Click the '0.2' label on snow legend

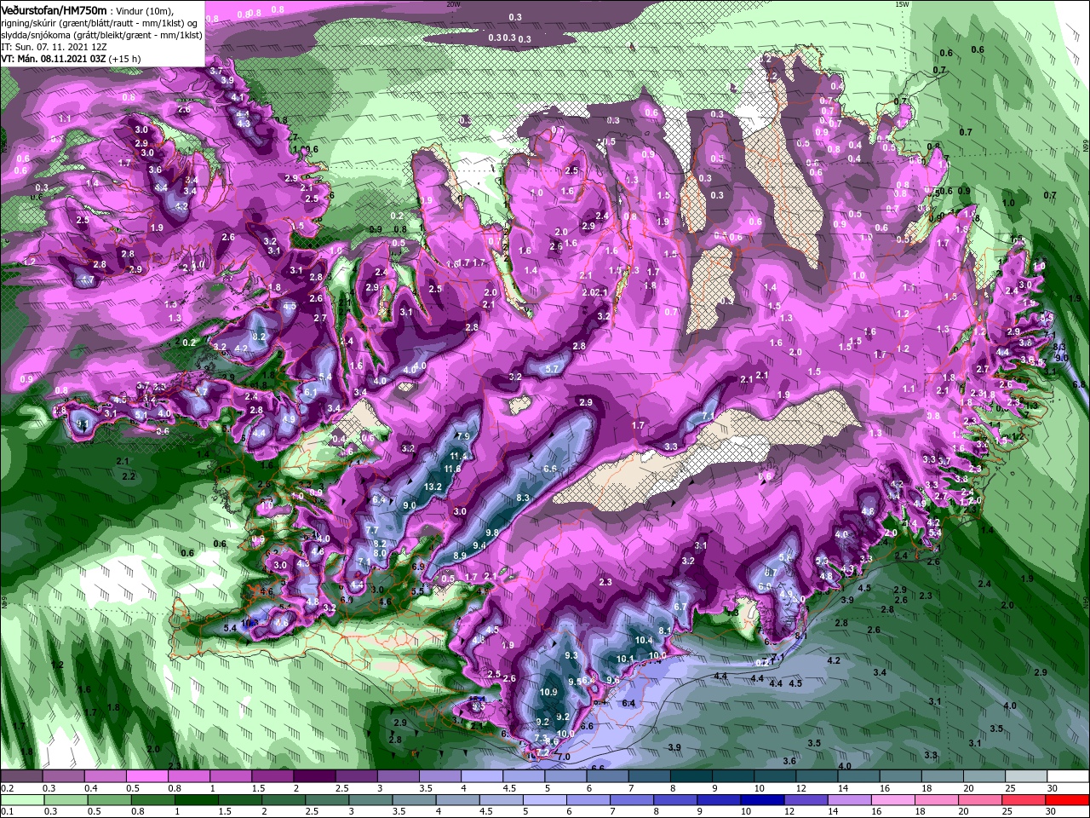click(x=7, y=788)
